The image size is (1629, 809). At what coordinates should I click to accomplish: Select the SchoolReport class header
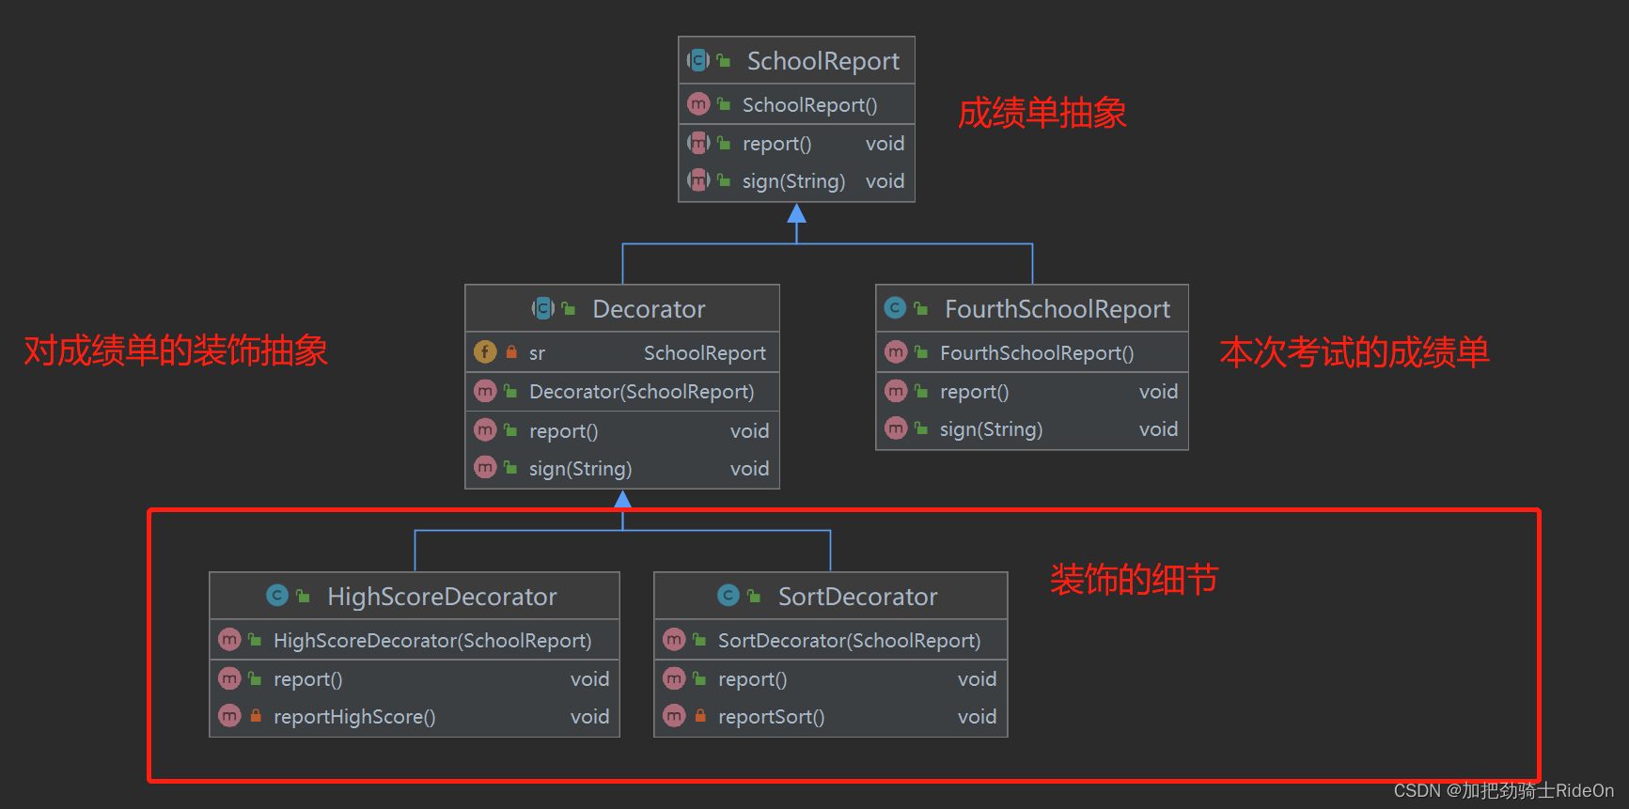click(796, 61)
